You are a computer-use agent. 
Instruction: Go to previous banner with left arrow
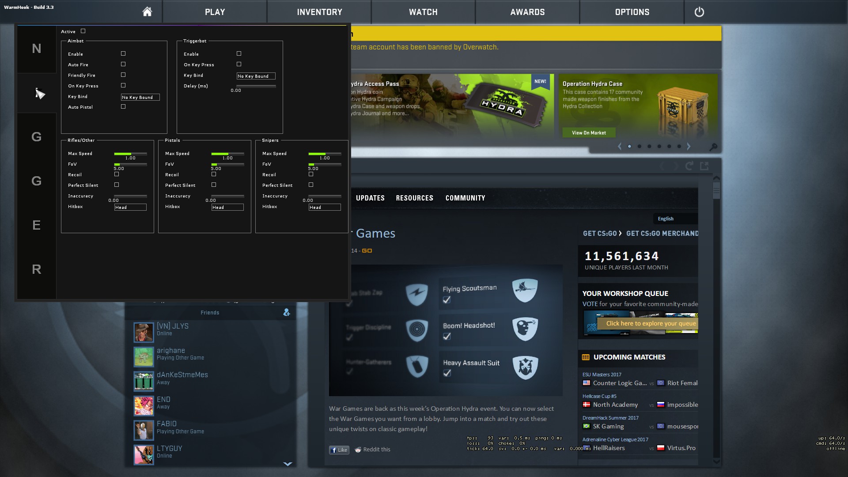[x=620, y=146]
